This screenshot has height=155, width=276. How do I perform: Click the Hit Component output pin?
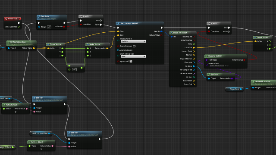194,70
